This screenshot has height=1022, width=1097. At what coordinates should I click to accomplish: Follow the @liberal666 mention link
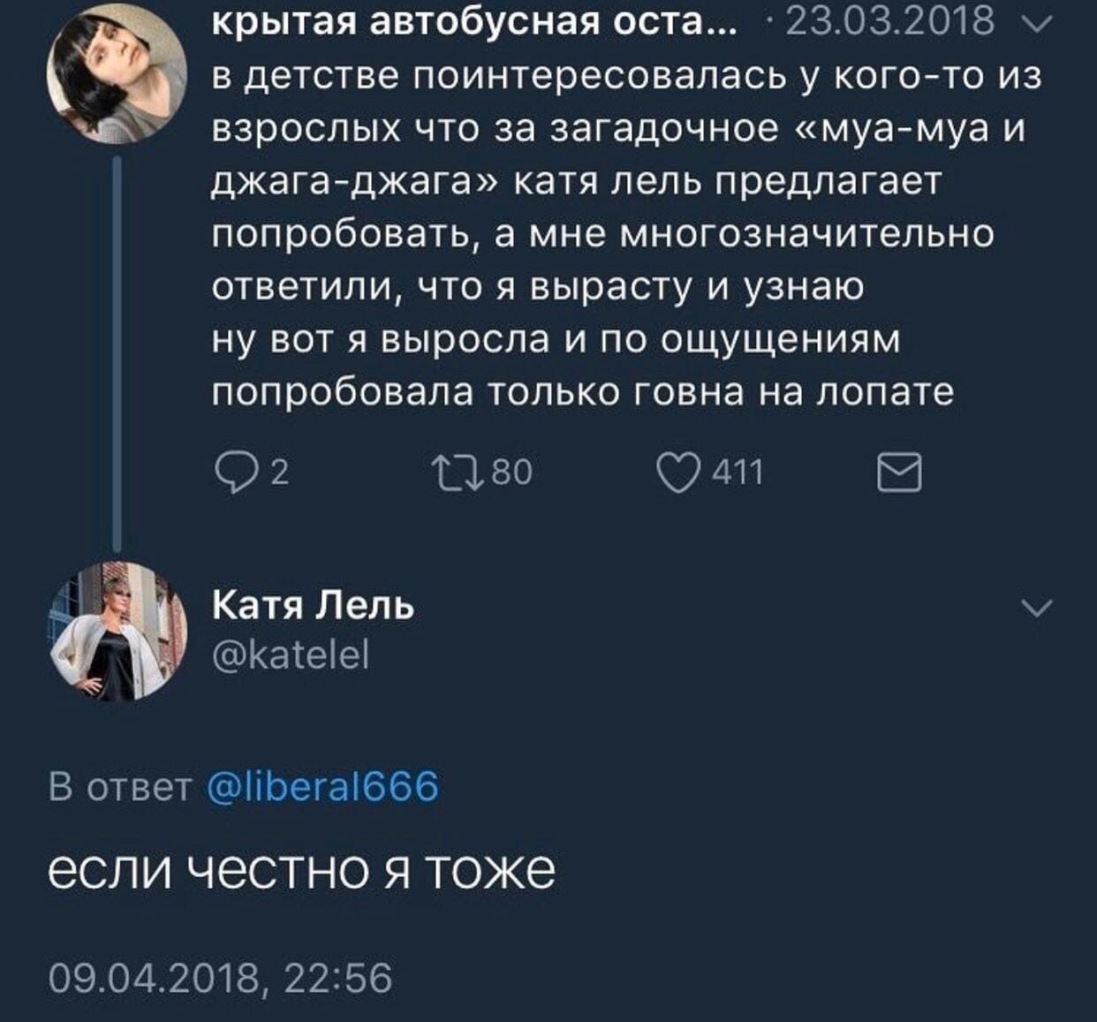pyautogui.click(x=322, y=785)
